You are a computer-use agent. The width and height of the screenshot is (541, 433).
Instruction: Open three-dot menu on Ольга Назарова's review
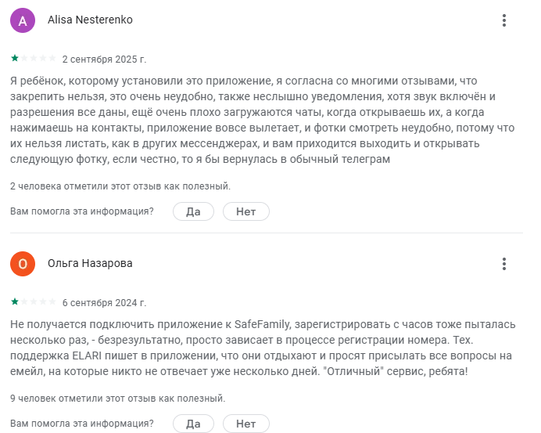coord(504,264)
